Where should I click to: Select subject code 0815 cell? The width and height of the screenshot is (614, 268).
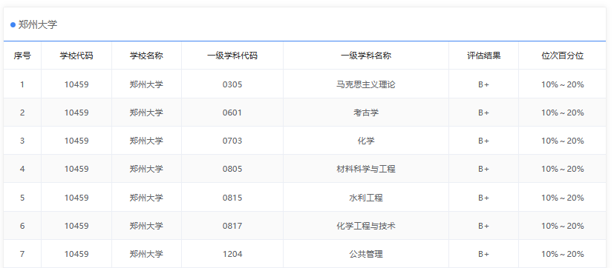[232, 198]
